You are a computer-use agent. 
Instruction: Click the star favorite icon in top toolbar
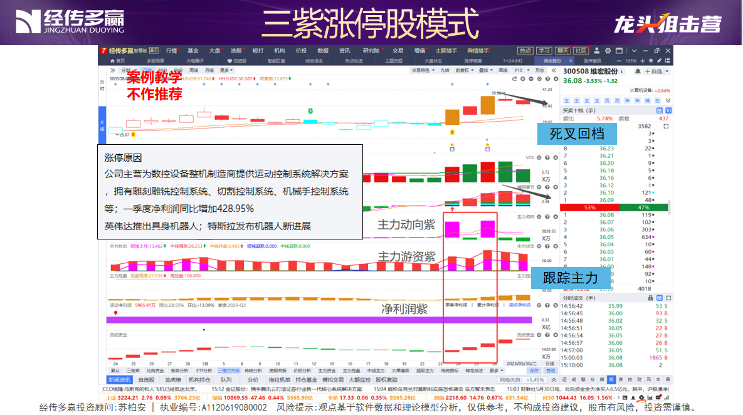(651, 61)
